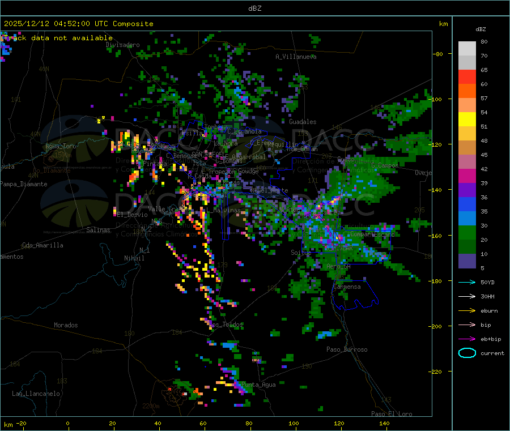Click the cyan 'current' ellipse icon
This screenshot has height=431, width=510.
pyautogui.click(x=467, y=353)
